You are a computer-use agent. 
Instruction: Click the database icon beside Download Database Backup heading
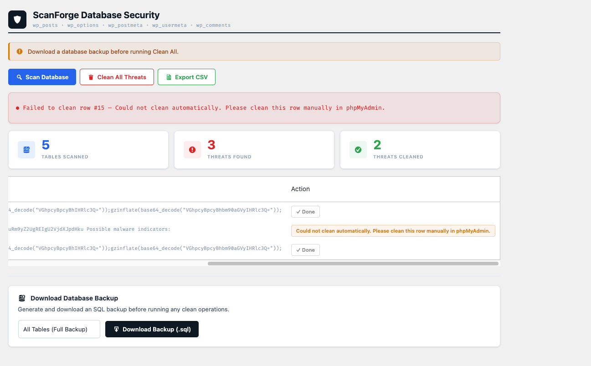[22, 298]
